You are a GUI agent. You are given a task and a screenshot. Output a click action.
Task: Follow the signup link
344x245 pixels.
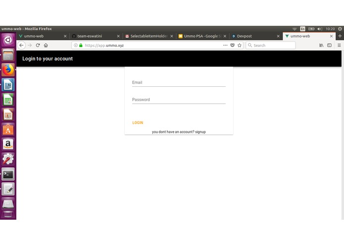click(200, 132)
